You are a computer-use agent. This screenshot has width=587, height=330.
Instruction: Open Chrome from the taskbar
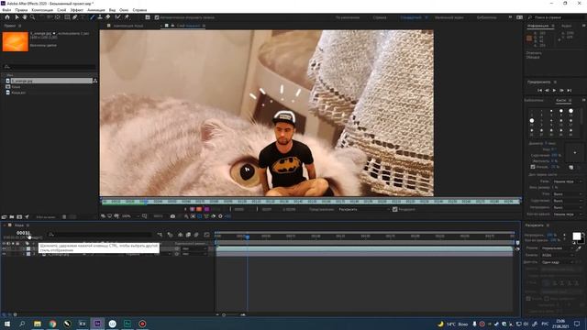52,324
